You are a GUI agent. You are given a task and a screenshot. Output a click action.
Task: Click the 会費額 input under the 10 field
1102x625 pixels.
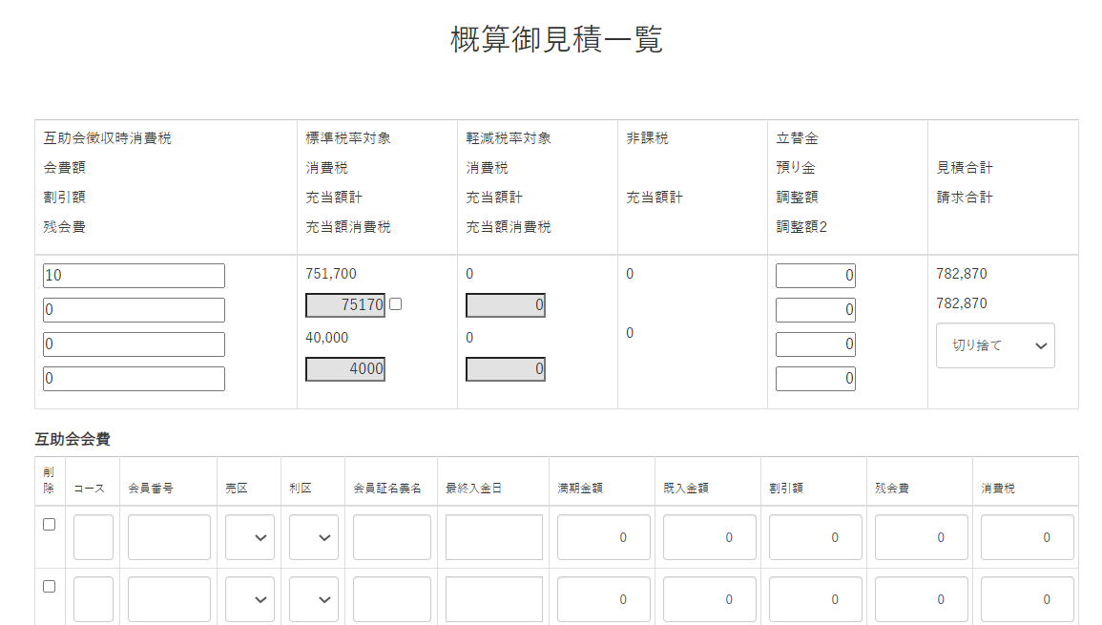[134, 310]
